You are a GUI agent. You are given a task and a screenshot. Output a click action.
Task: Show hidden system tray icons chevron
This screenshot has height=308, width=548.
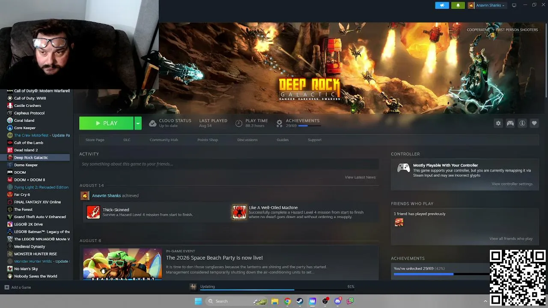pos(485,301)
